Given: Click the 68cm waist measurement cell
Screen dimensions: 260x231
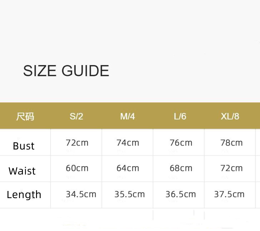Looking at the screenshot, I should (181, 168).
